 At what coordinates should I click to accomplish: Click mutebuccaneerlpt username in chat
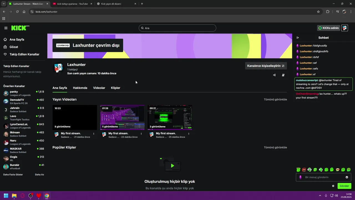(x=307, y=80)
